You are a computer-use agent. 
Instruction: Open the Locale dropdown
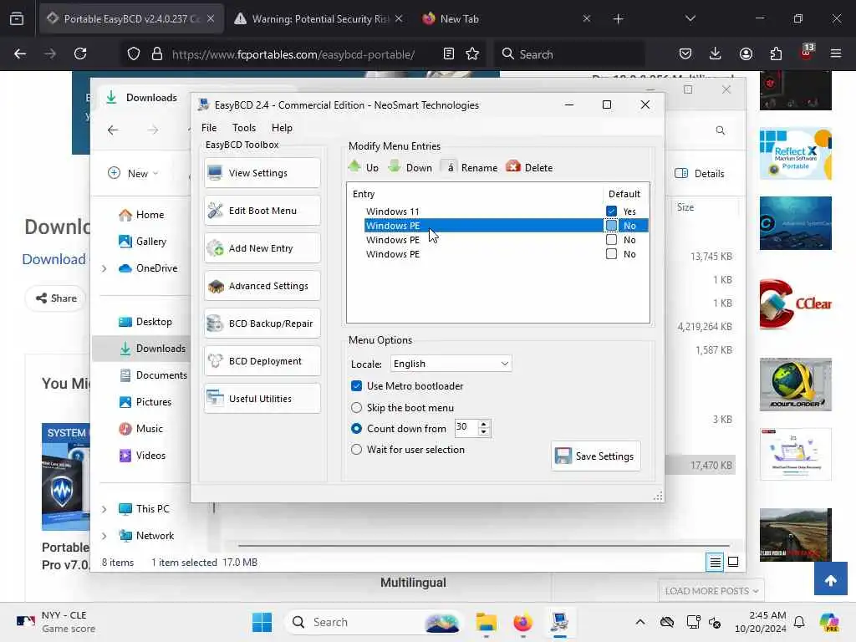pos(451,364)
